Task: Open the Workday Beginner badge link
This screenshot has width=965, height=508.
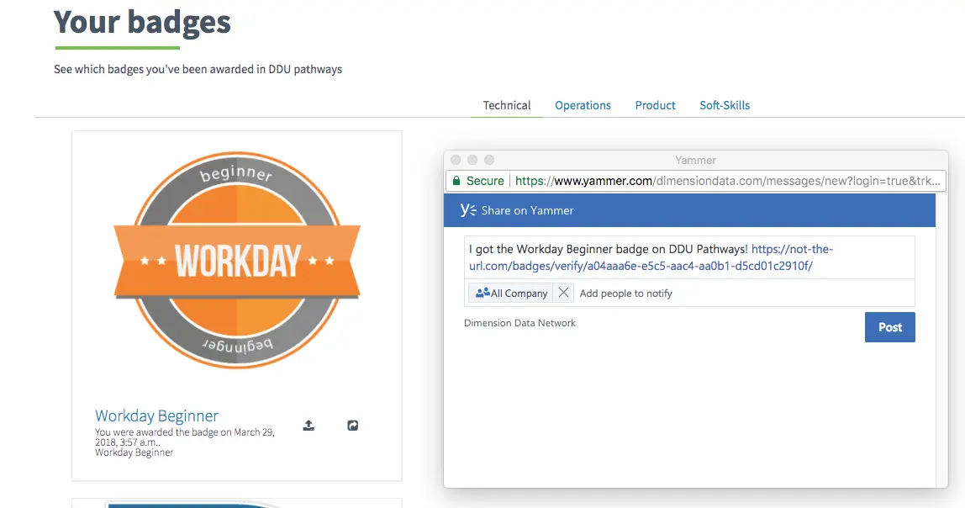Action: (156, 415)
